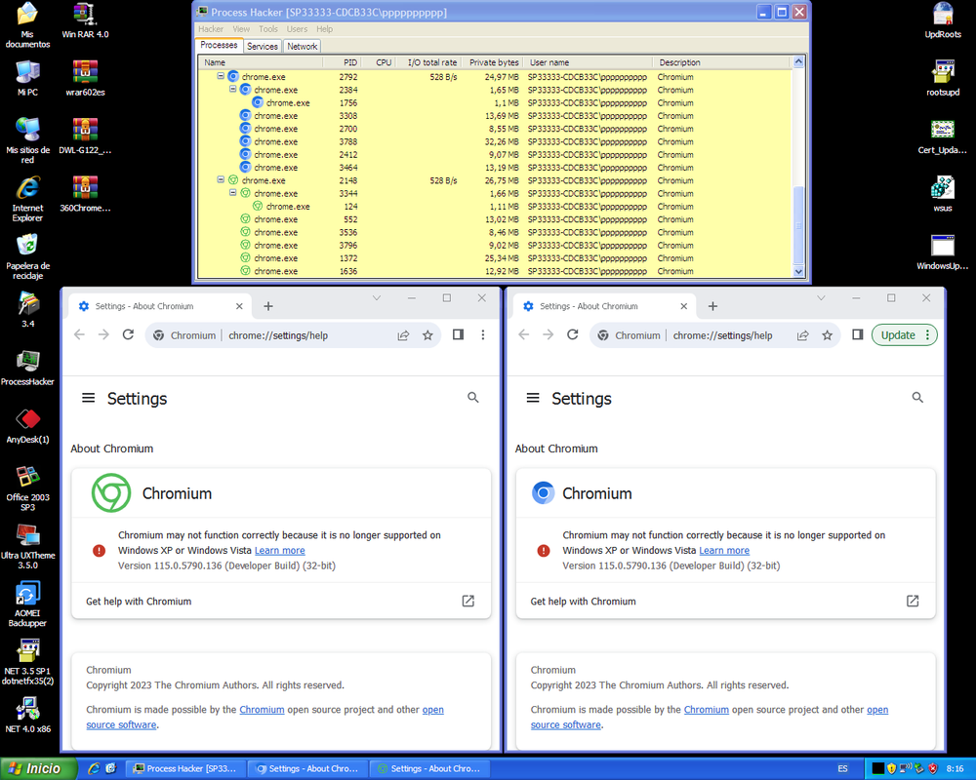Open three-dot menu in left Chromium window
The image size is (976, 780).
click(x=483, y=334)
